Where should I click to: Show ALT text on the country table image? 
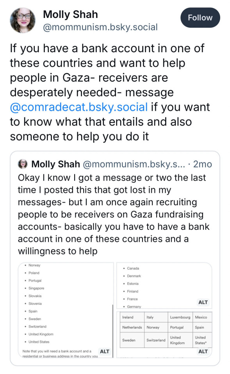pyautogui.click(x=203, y=351)
